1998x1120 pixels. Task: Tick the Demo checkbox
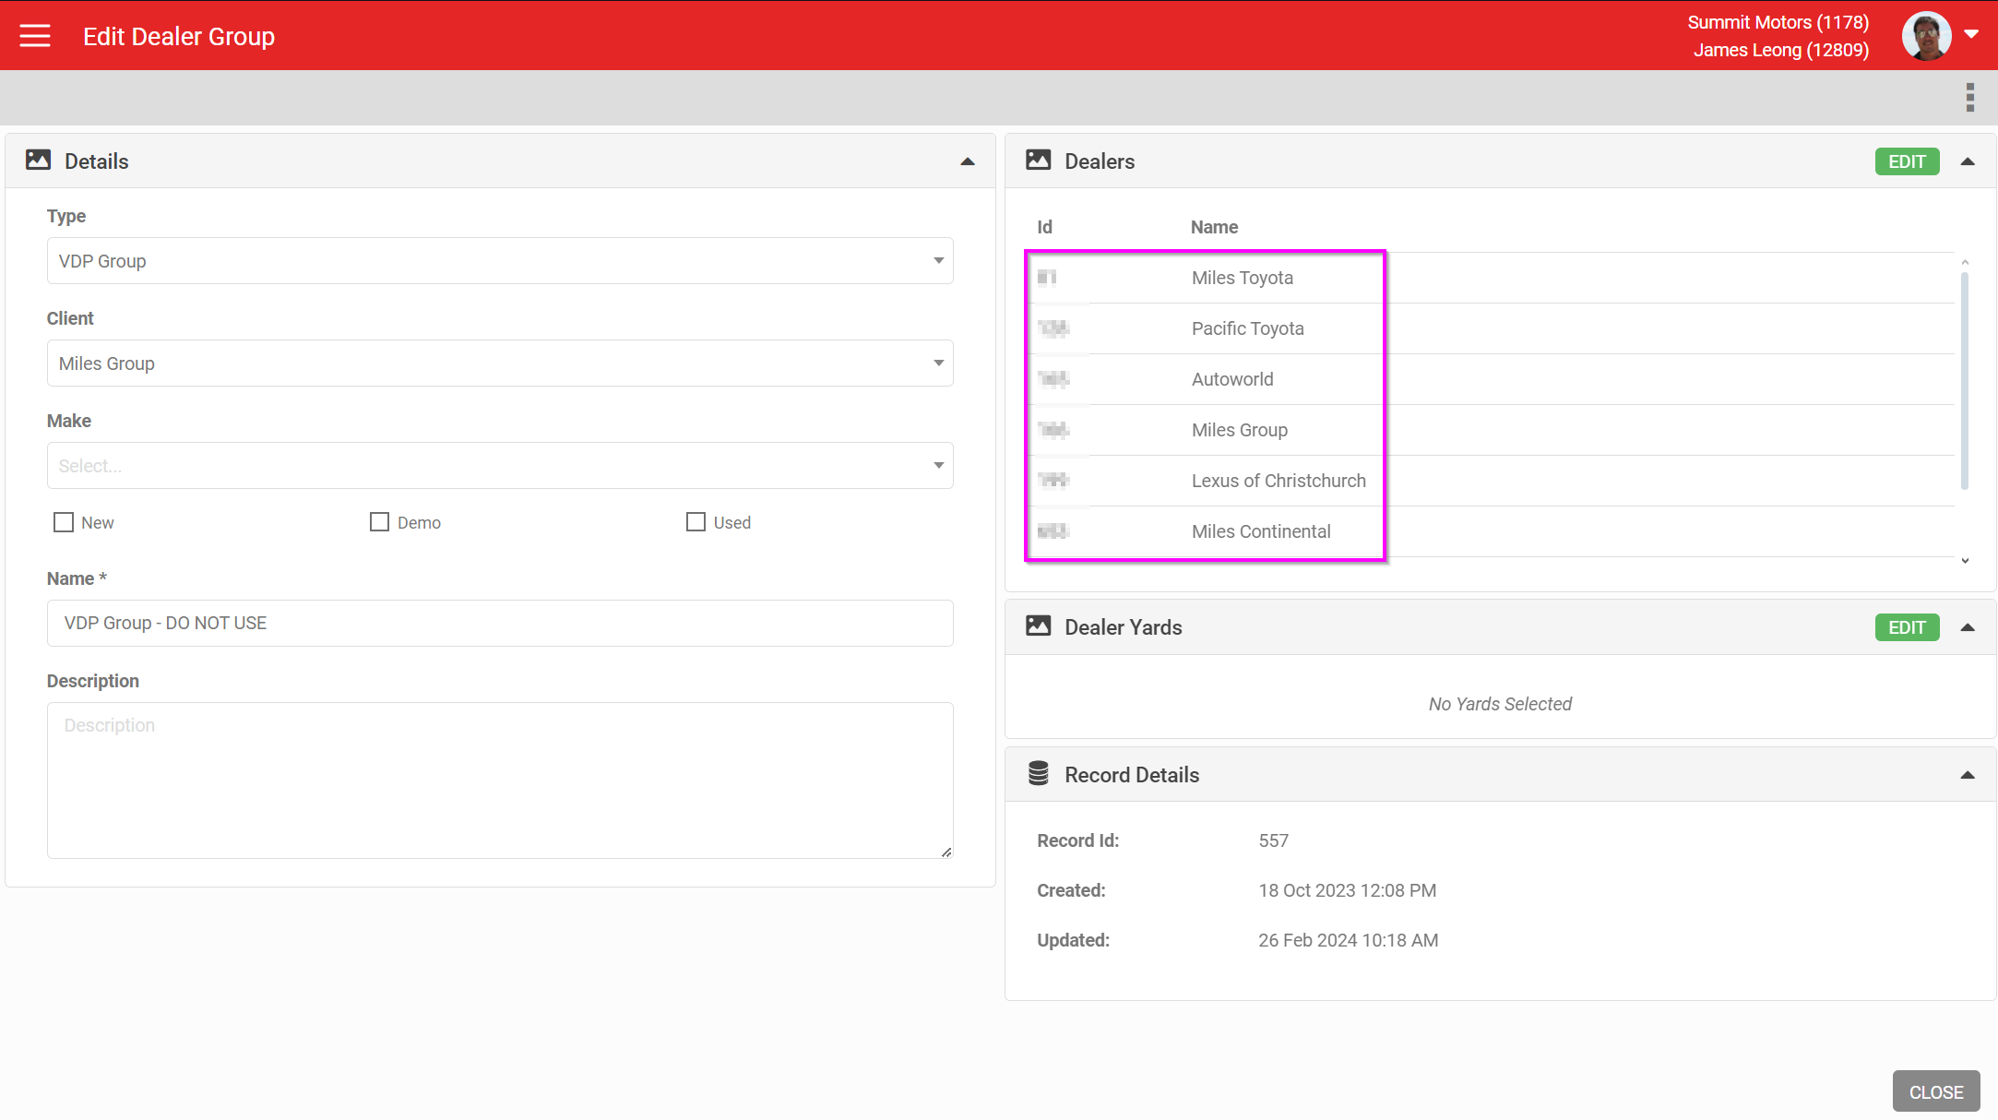[x=379, y=522]
